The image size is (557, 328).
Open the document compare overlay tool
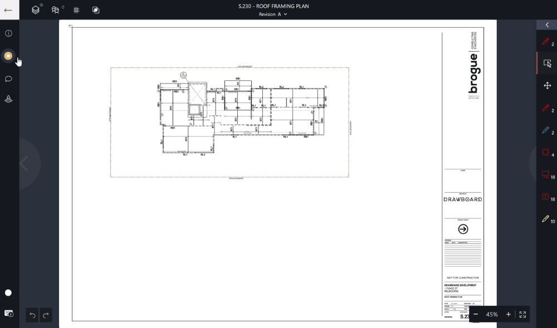pyautogui.click(x=95, y=9)
